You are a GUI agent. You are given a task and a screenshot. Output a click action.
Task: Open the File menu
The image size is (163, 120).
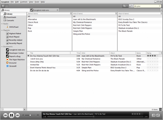tap(12, 2)
